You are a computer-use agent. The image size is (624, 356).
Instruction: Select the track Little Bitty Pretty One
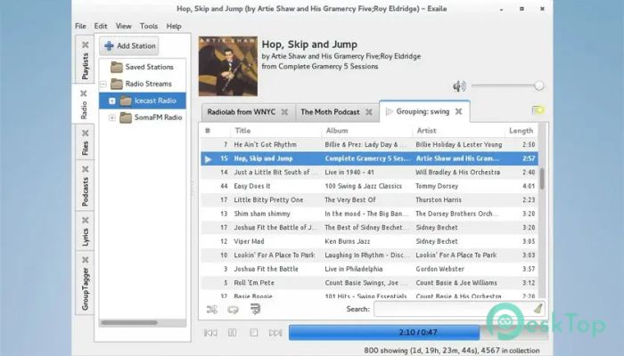pos(369,200)
